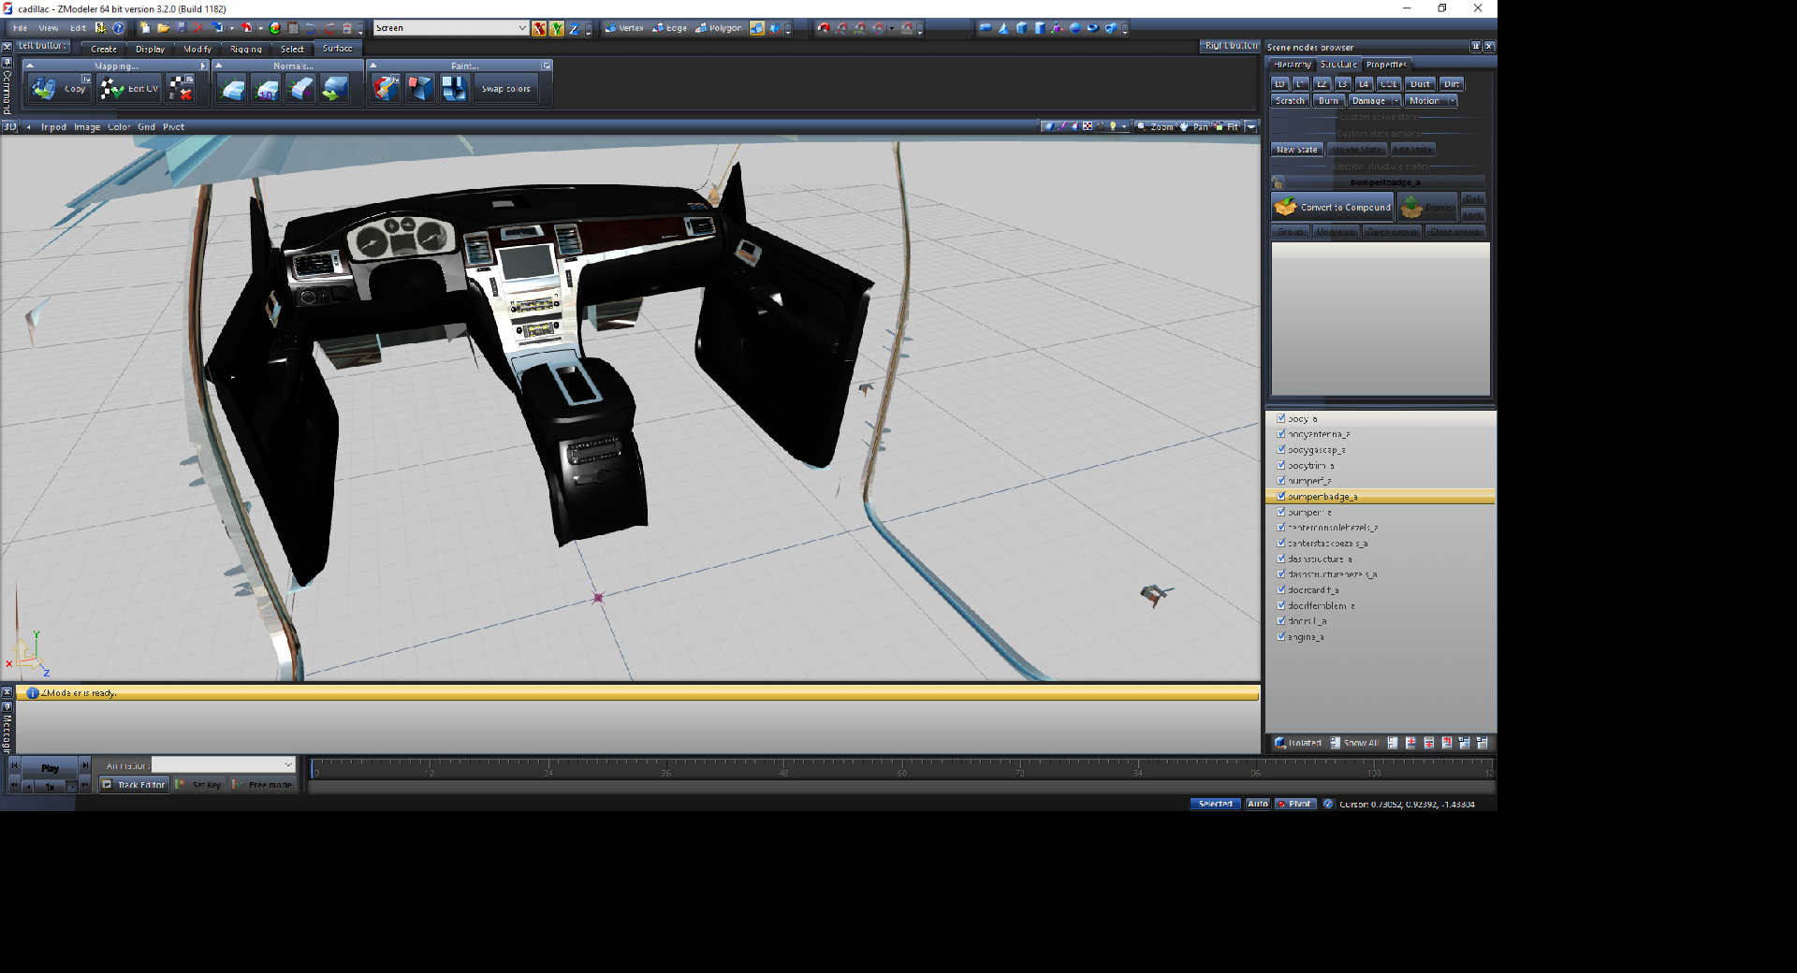Click the New State button
Screen dimensions: 1797x973
tap(1296, 150)
